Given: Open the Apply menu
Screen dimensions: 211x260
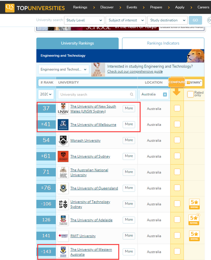Looking at the screenshot, I should click(180, 7).
